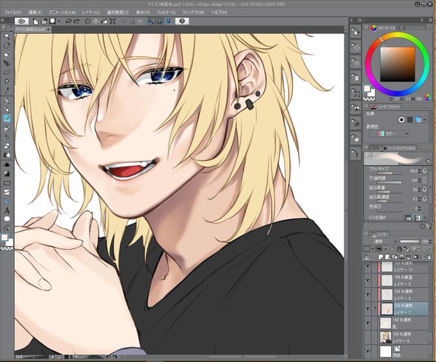
Task: Open the help question mark button
Action: (182, 21)
